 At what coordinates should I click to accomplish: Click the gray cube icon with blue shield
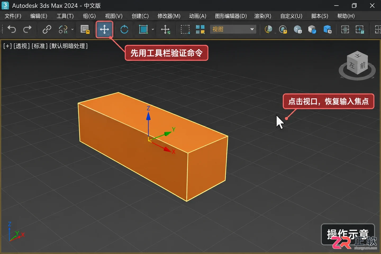click(312, 29)
